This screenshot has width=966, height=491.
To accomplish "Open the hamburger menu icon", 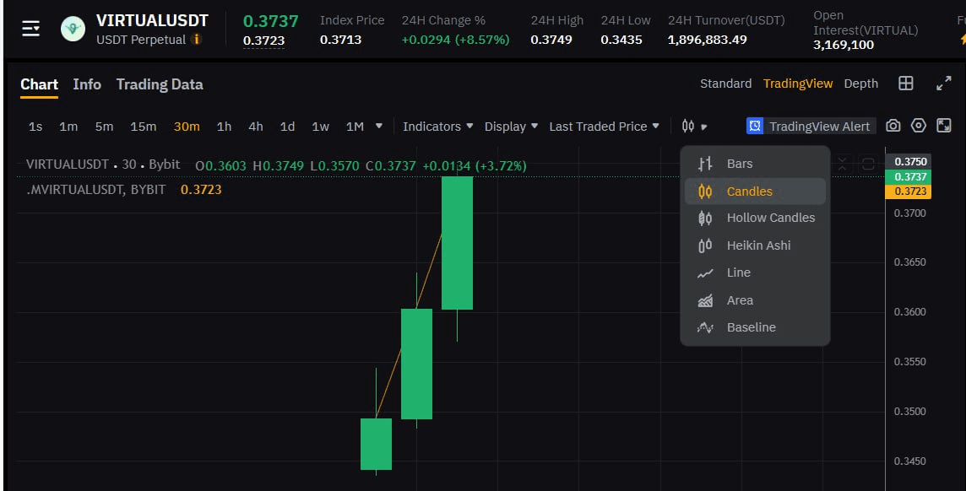I will tap(30, 29).
